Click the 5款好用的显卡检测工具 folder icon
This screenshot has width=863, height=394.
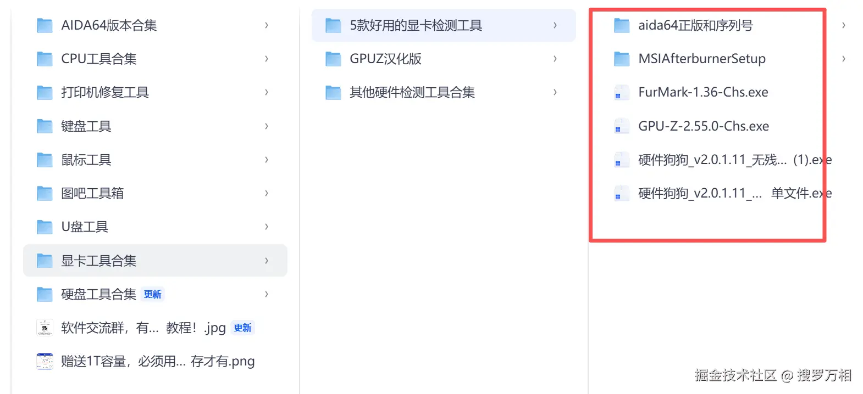(x=333, y=25)
